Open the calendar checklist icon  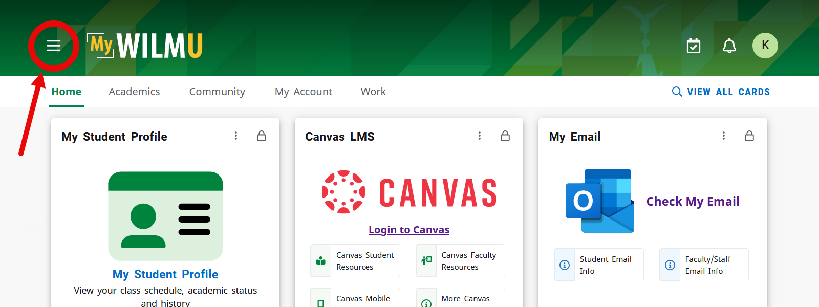(694, 46)
